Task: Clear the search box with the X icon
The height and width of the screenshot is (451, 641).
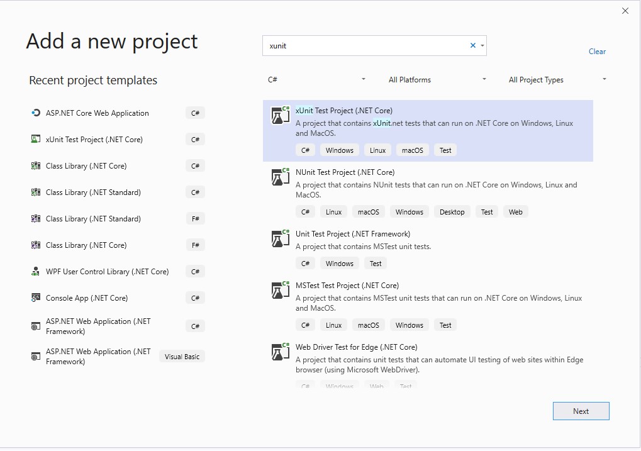Action: 473,45
